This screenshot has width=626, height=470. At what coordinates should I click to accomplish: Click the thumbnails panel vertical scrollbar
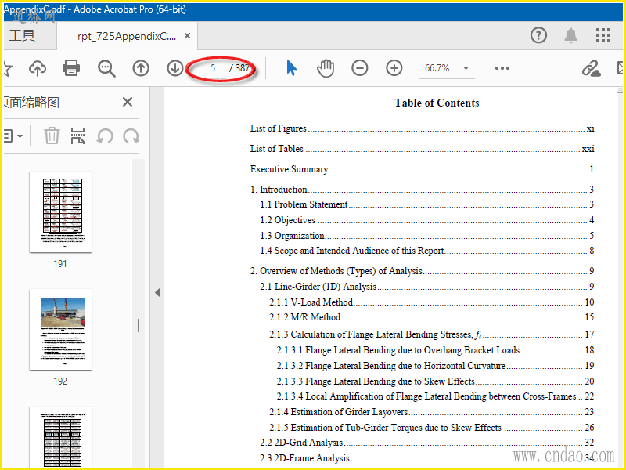point(139,313)
